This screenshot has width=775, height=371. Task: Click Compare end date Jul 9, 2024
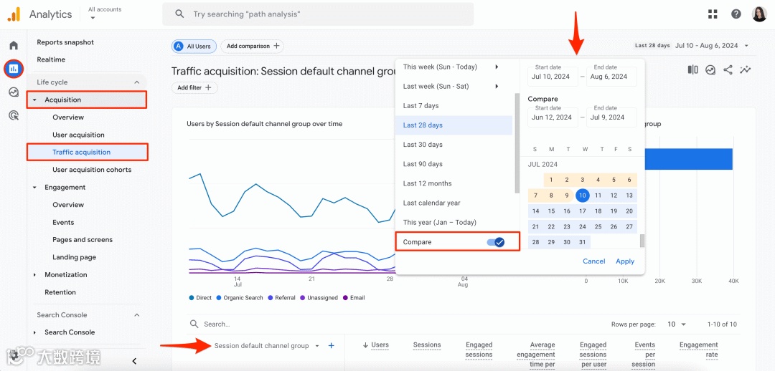pos(611,117)
